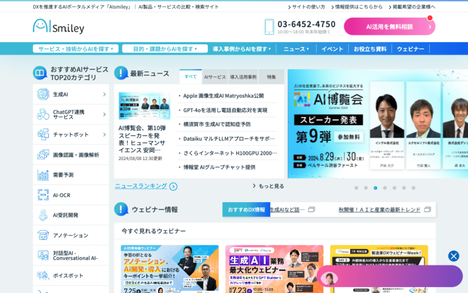This screenshot has width=468, height=293.
Task: Click the チャットボット sidebar icon
Action: coord(43,135)
